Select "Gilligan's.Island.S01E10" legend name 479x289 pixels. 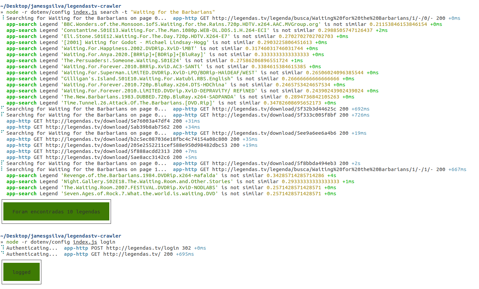point(147,79)
